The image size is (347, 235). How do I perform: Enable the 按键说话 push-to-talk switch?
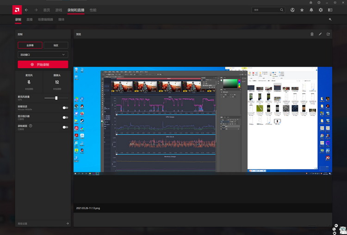pos(65,108)
